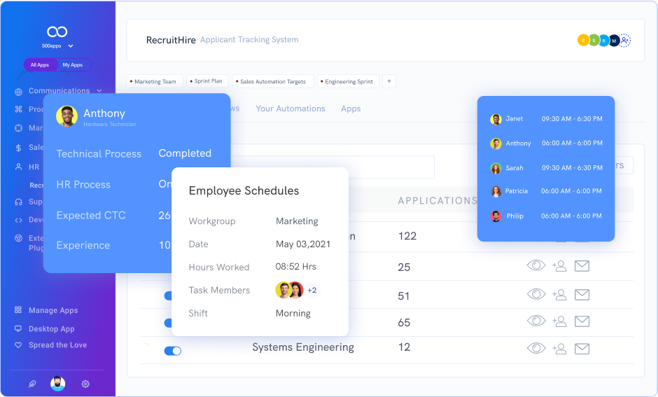The image size is (658, 397).
Task: Click inside the search input field
Action: [332, 167]
